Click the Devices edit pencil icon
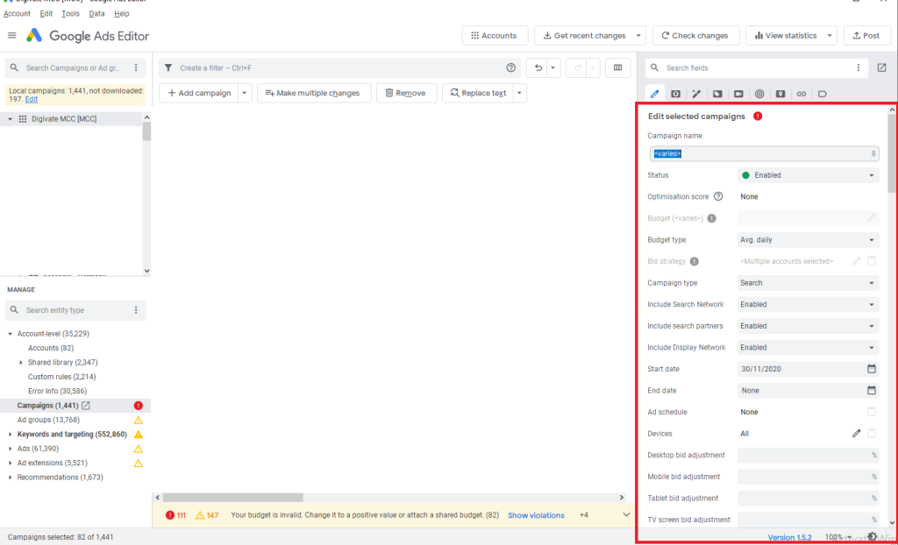The height and width of the screenshot is (545, 898). 856,434
